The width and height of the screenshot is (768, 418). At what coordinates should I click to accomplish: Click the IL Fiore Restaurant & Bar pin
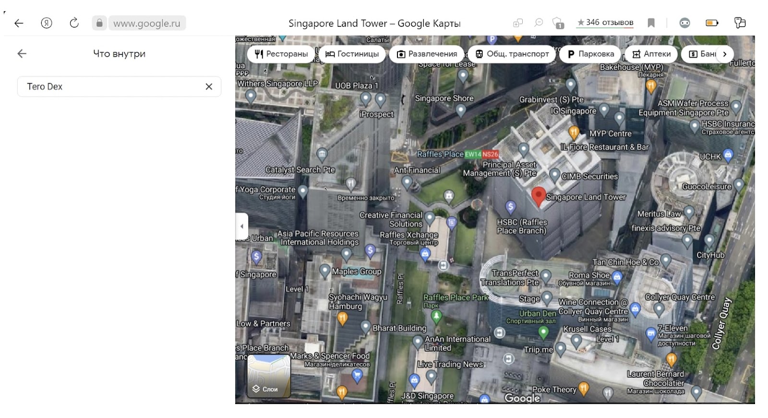pyautogui.click(x=574, y=132)
